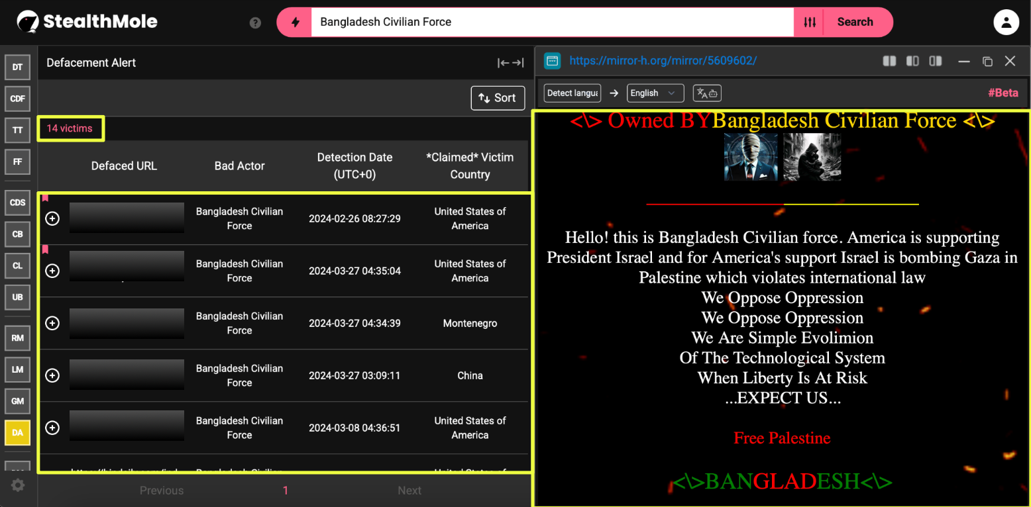
Task: Open the mirror-h.org mirror link
Action: pos(663,61)
